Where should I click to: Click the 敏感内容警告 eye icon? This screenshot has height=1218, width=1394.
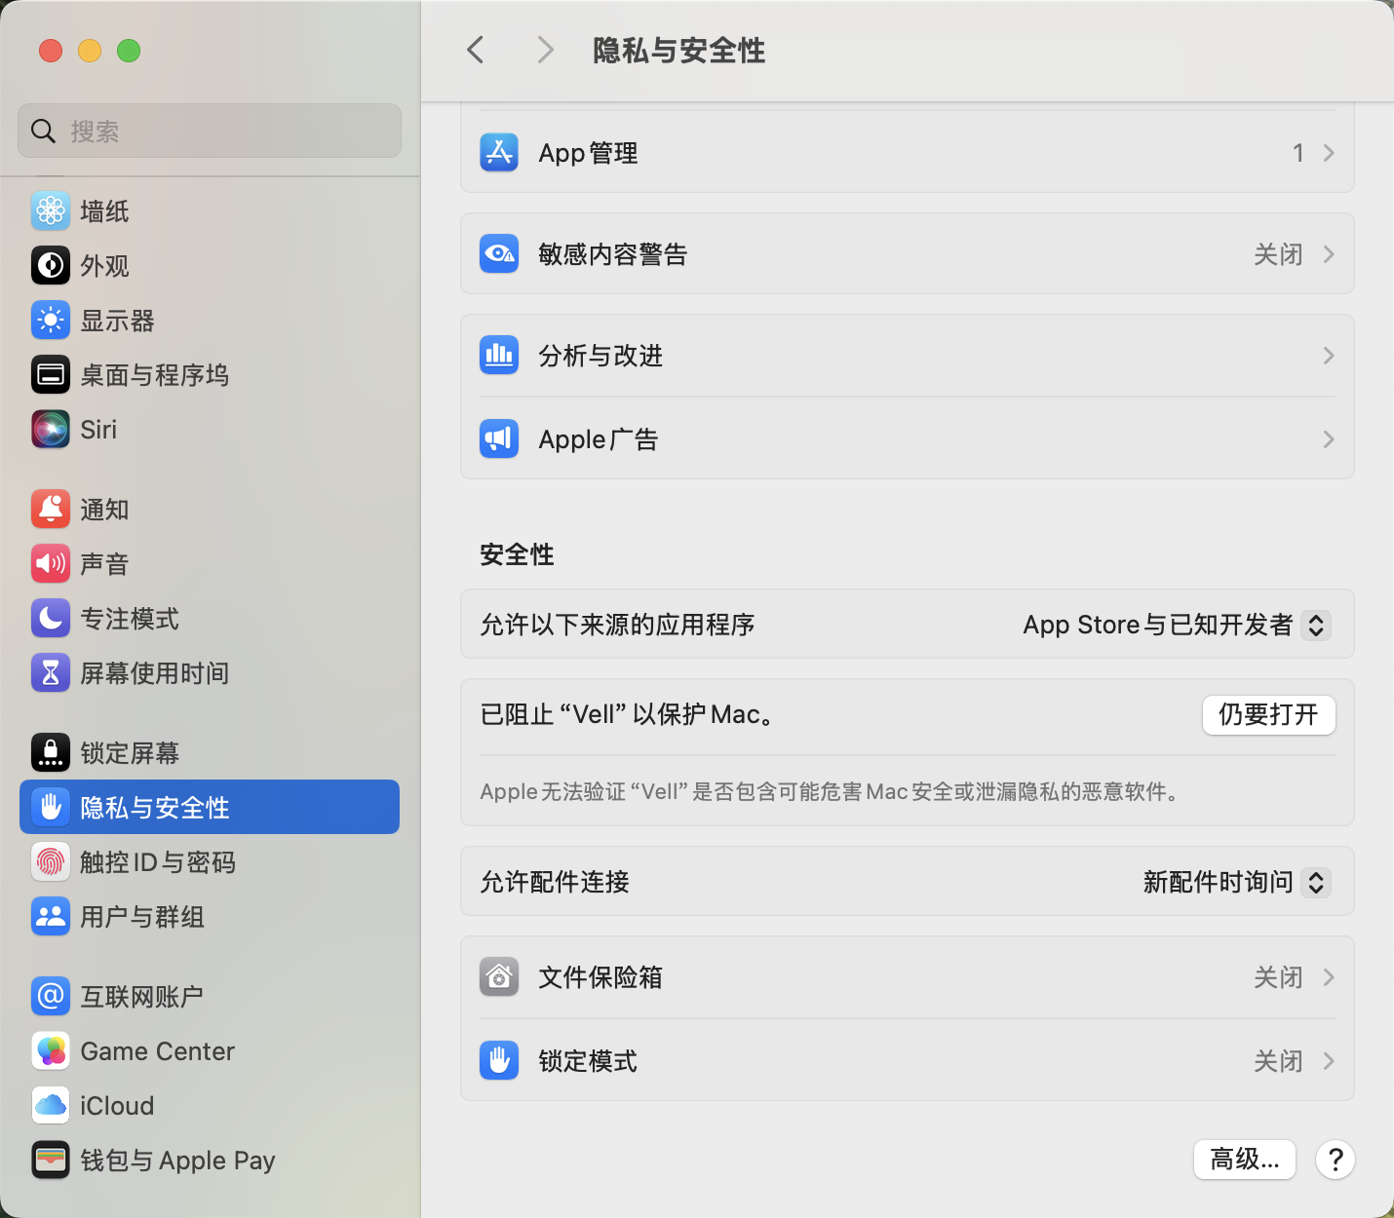[499, 254]
